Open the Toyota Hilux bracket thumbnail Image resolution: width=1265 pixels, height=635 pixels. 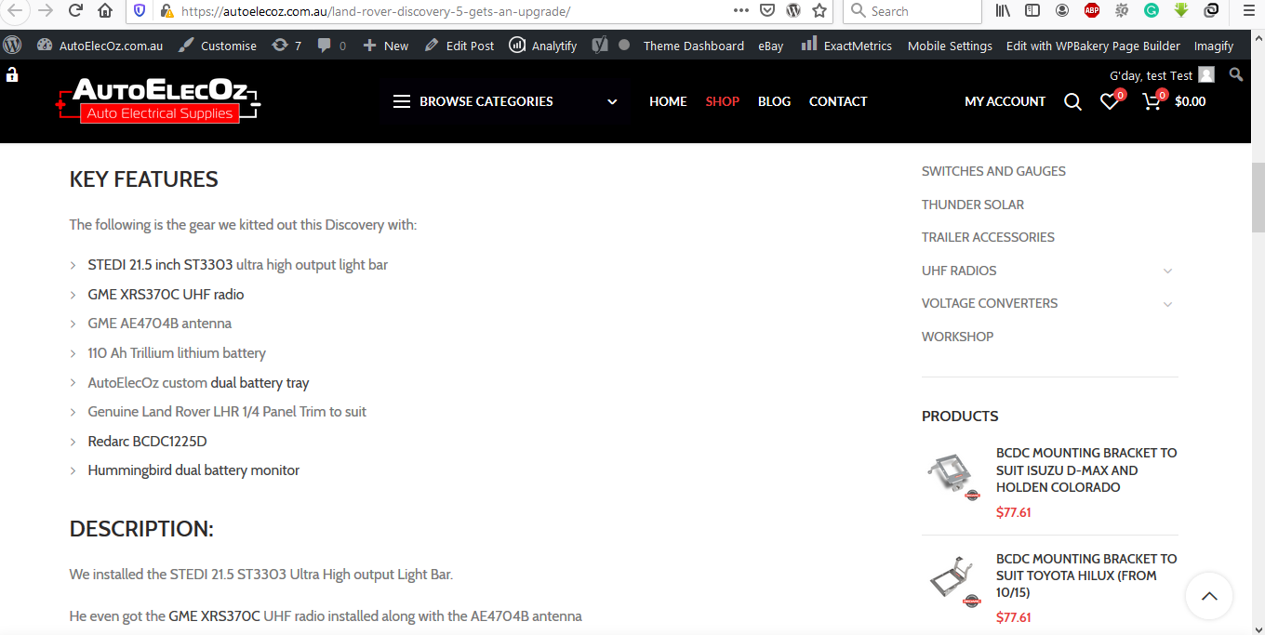click(954, 582)
